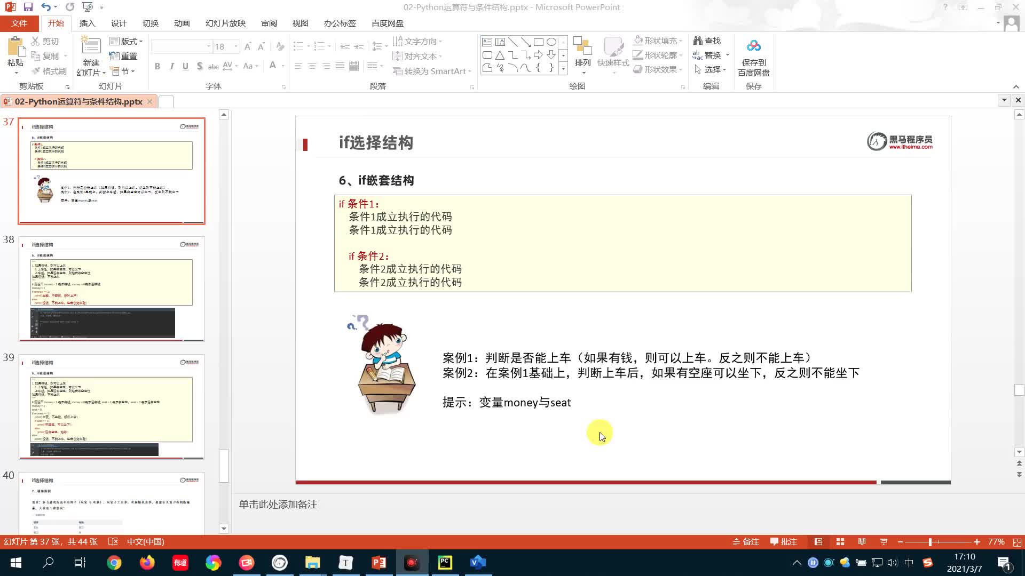Open font name dropdown arrow
Image resolution: width=1025 pixels, height=576 pixels.
pos(209,47)
